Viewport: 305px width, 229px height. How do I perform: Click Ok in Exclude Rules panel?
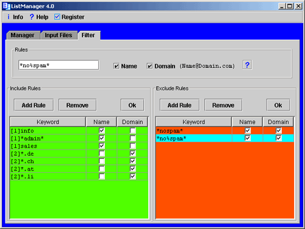coord(278,105)
